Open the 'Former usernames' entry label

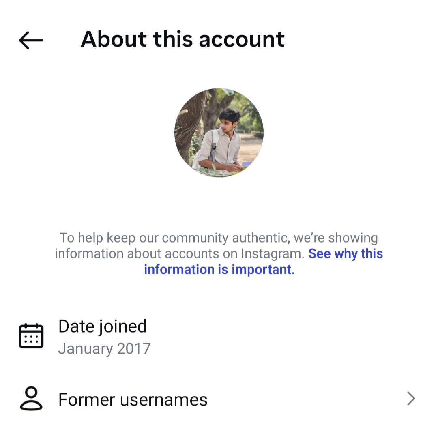(x=133, y=400)
